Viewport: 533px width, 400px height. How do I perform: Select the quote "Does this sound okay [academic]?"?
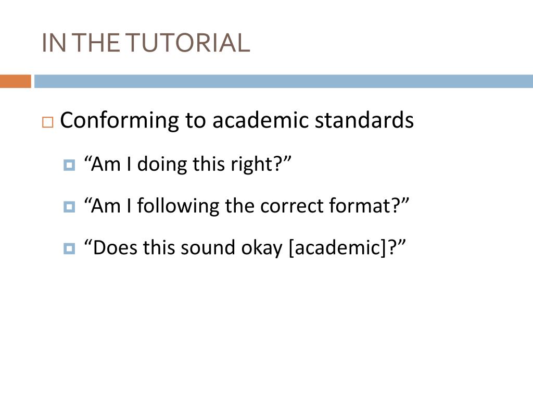245,248
